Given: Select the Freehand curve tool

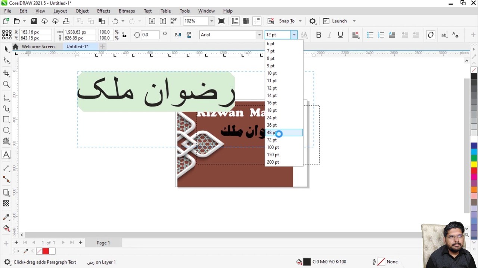Looking at the screenshot, I should (x=6, y=98).
